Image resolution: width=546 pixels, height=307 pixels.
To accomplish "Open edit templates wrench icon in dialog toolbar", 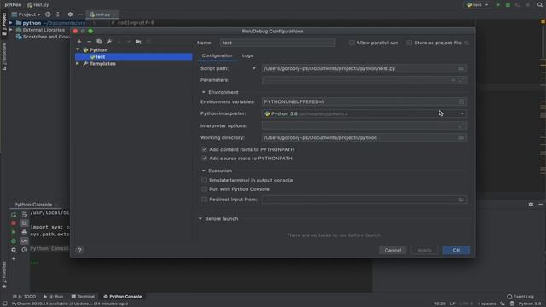I will tap(109, 42).
